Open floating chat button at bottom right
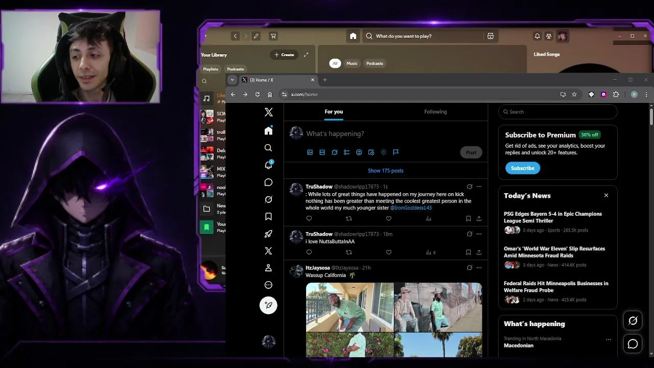Viewport: 654px width, 368px height. [x=633, y=344]
